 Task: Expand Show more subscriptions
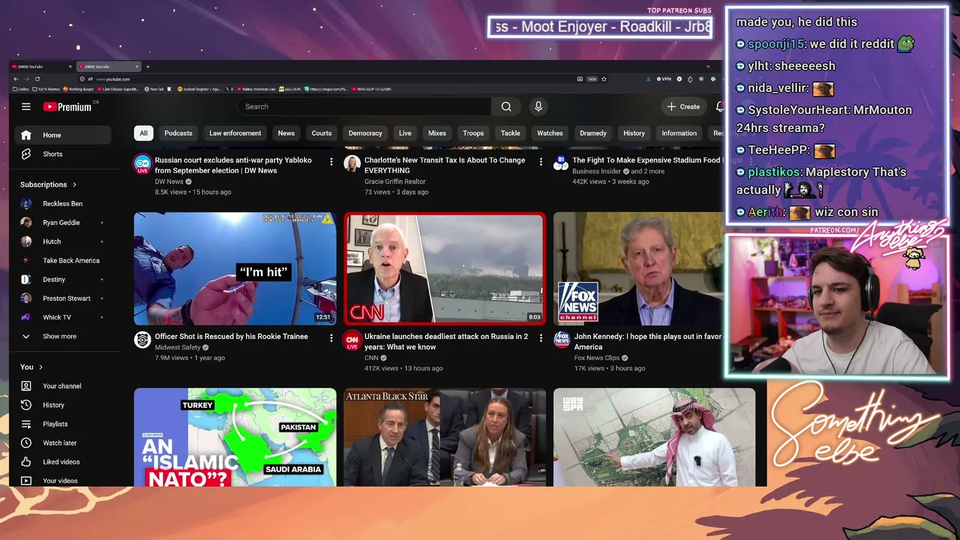63,336
